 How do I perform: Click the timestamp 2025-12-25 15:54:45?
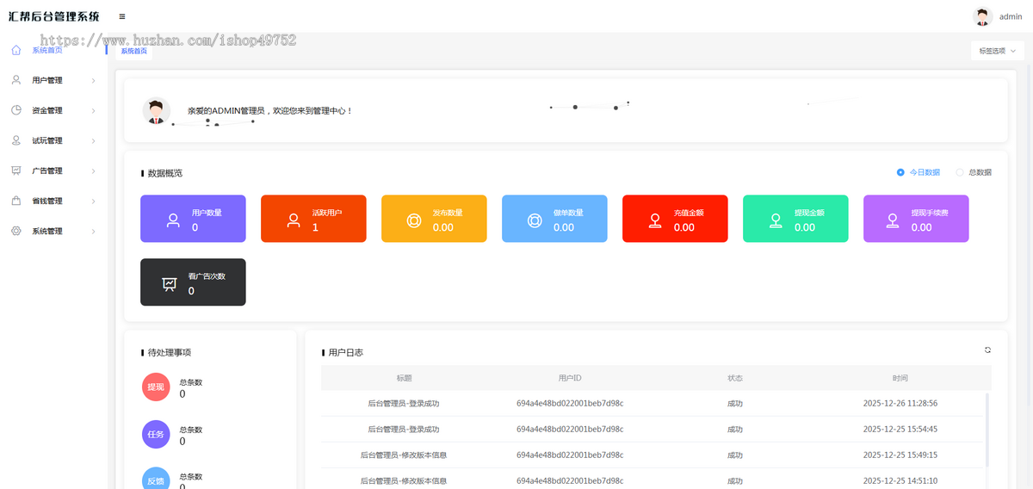[900, 429]
